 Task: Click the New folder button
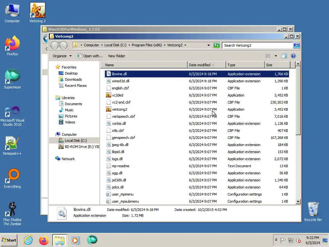(117, 56)
